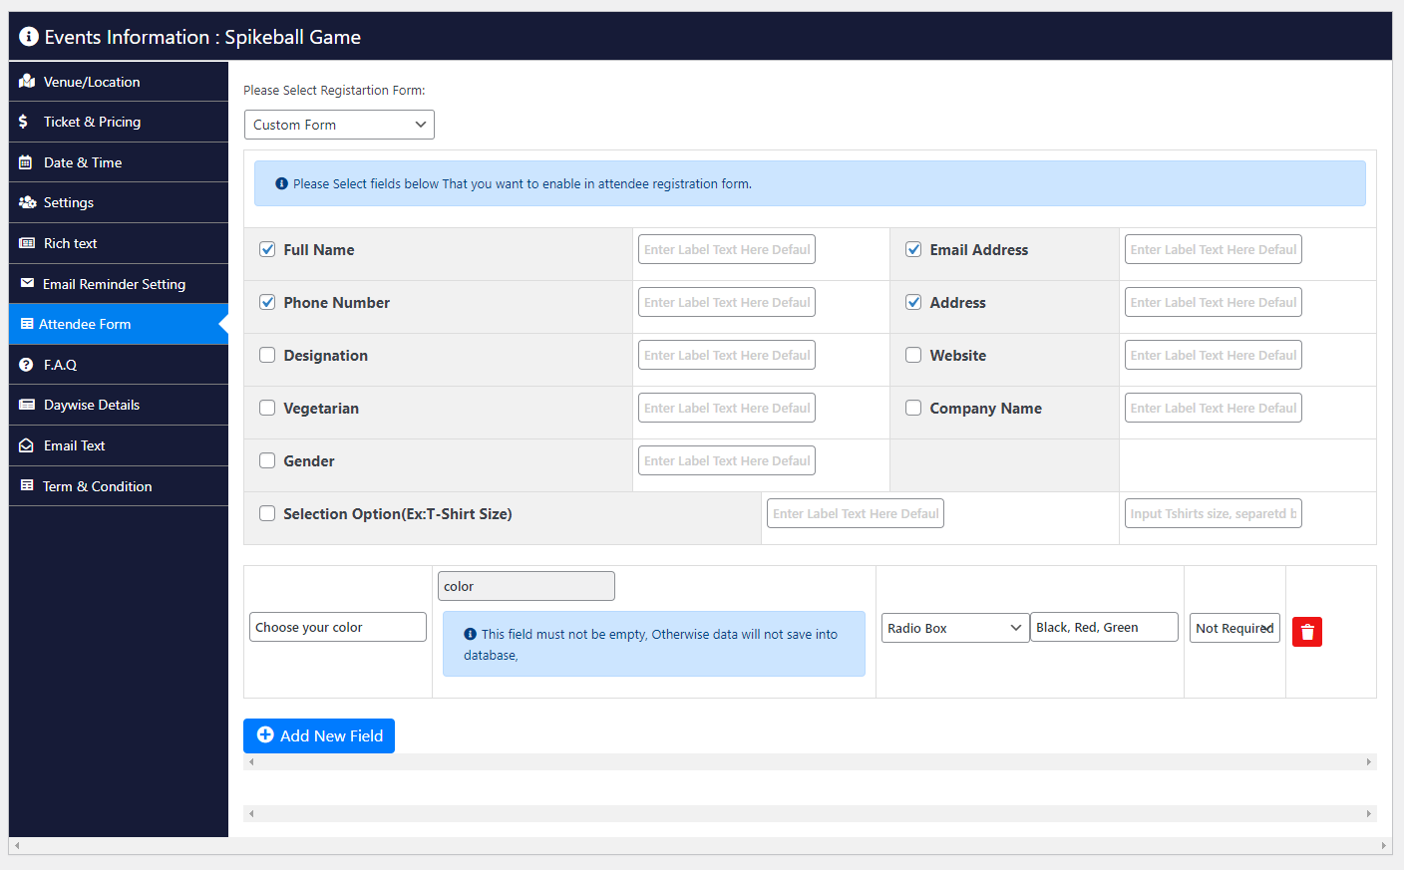
Task: Click the envelope icon for Email Reminder Setting
Action: [27, 284]
